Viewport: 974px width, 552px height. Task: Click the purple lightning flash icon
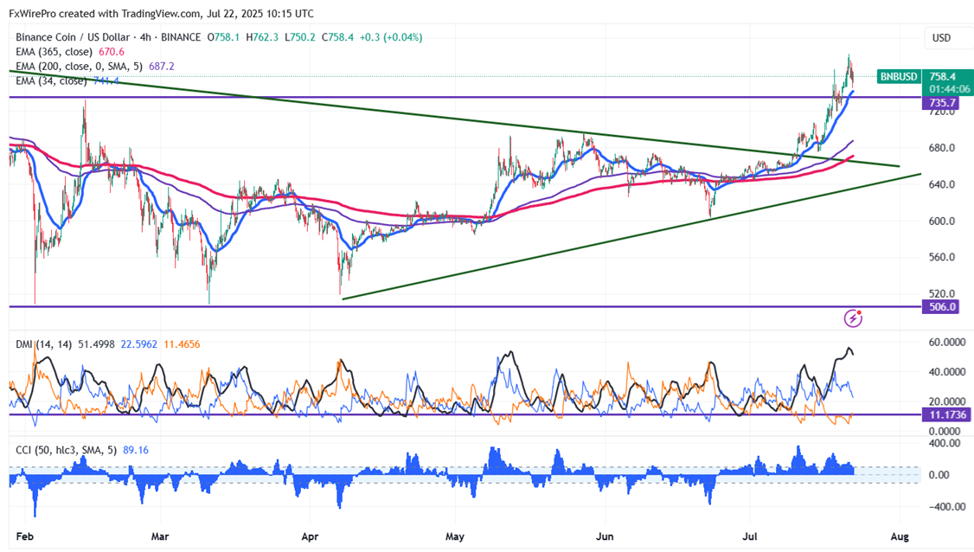[853, 319]
